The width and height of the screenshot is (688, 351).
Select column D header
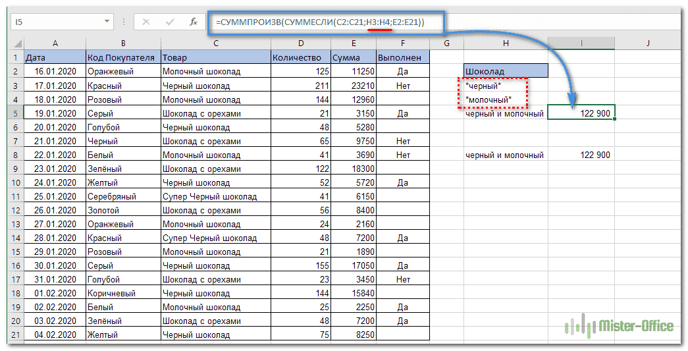(x=300, y=43)
